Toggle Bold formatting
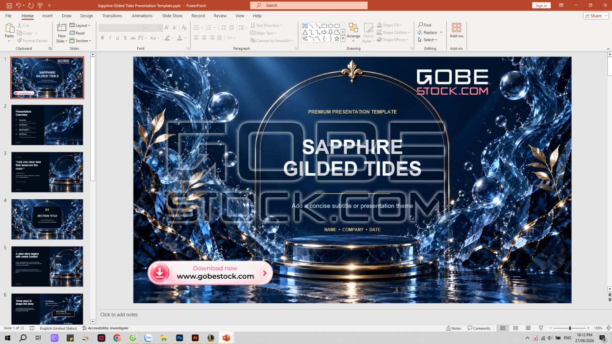This screenshot has width=612, height=344. click(x=103, y=38)
